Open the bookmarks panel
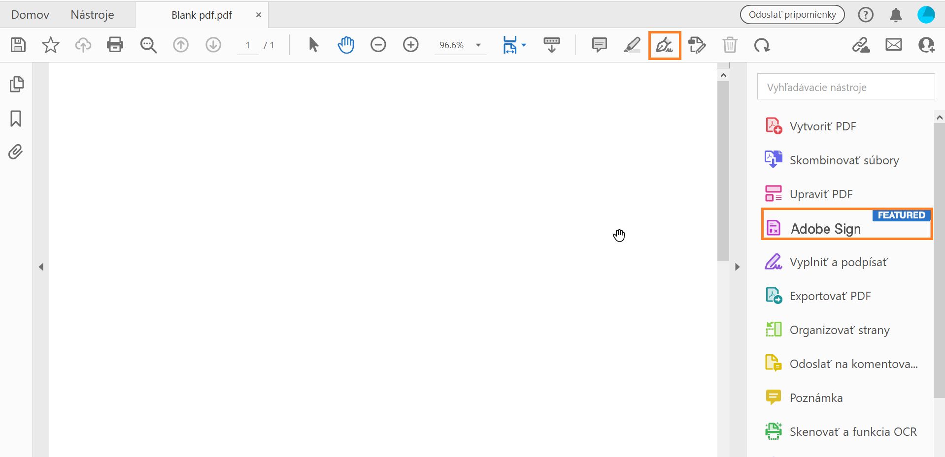Viewport: 945px width, 457px height. (16, 119)
